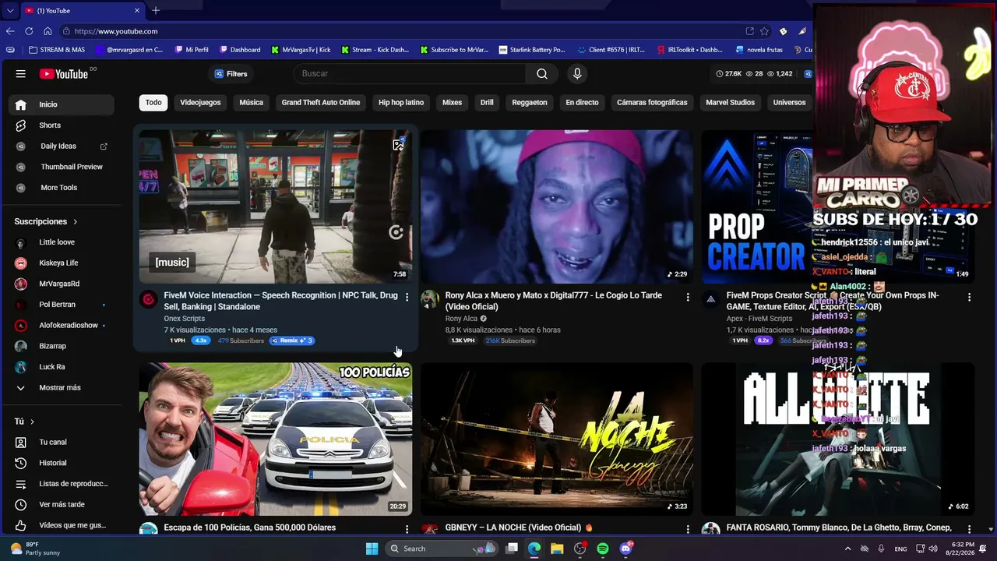Open the Filters button beside the logo

[231, 74]
